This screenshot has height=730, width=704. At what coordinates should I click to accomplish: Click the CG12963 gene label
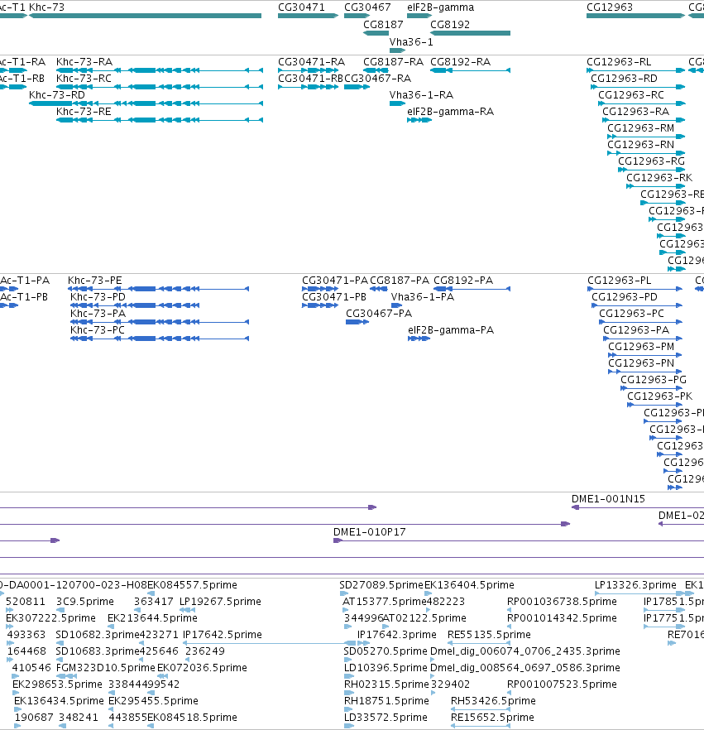tap(610, 7)
